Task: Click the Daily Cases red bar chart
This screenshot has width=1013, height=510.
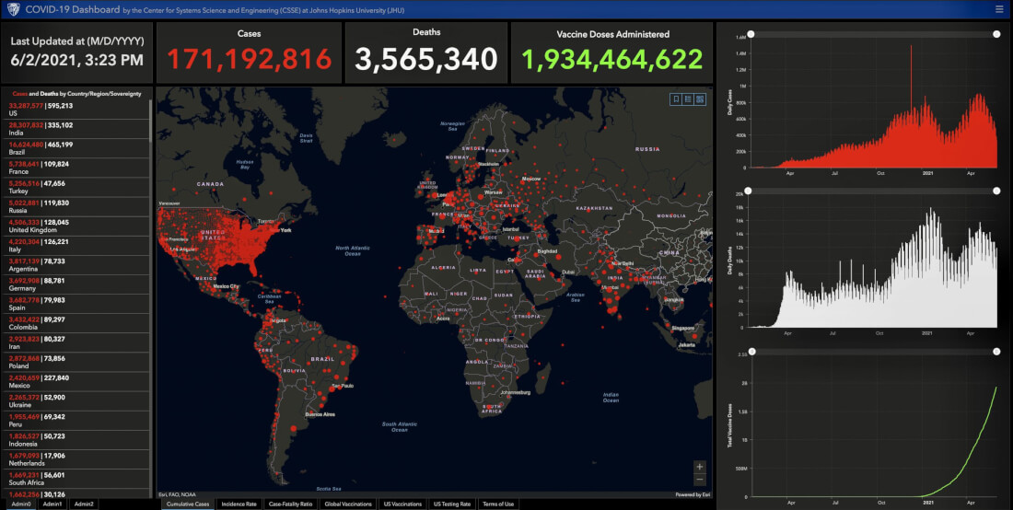Action: coord(873,107)
